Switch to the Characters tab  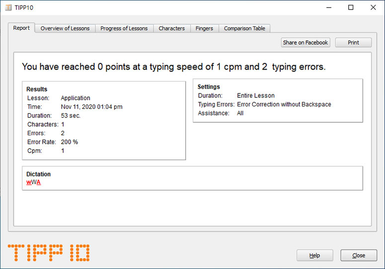(171, 28)
